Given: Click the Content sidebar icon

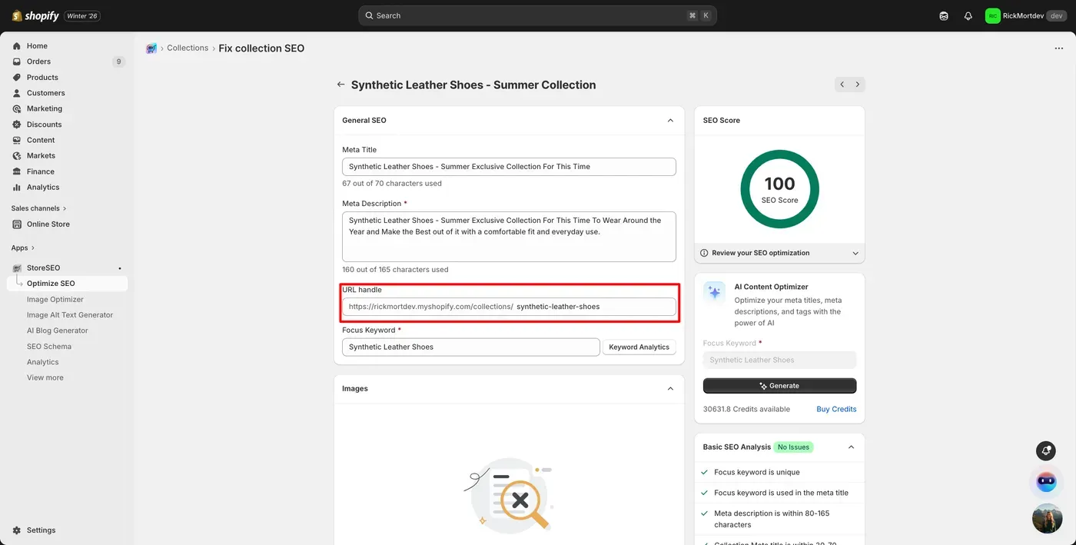Looking at the screenshot, I should (x=17, y=140).
